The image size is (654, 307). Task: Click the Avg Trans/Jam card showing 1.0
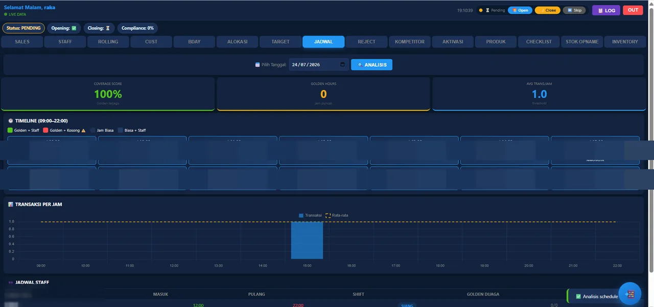tap(539, 94)
